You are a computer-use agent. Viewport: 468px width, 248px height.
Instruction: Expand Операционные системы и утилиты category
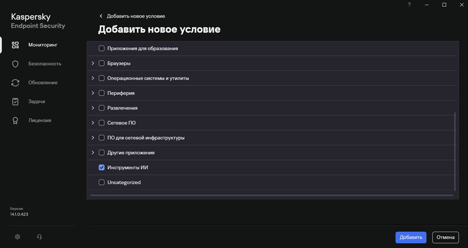pos(93,78)
